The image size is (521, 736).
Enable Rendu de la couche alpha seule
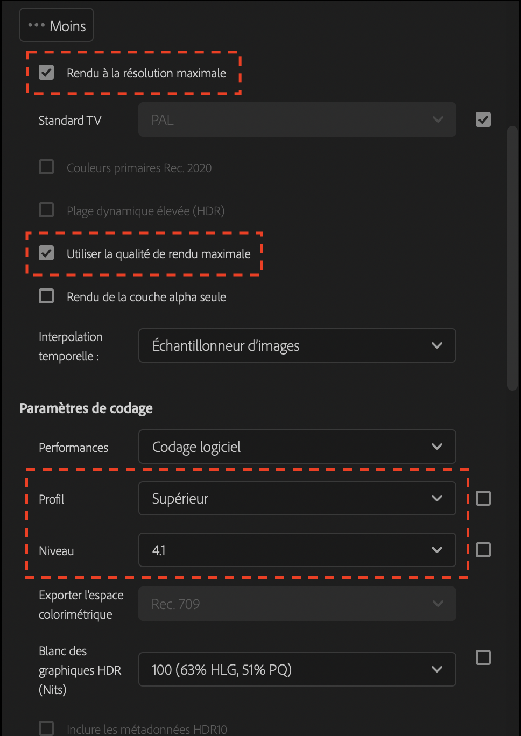click(46, 295)
